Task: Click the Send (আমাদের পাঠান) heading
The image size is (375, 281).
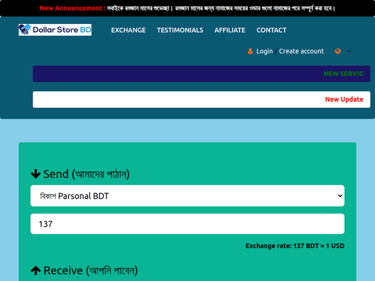Action: [86, 174]
